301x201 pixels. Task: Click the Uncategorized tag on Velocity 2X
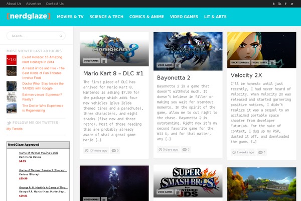pos(240,62)
